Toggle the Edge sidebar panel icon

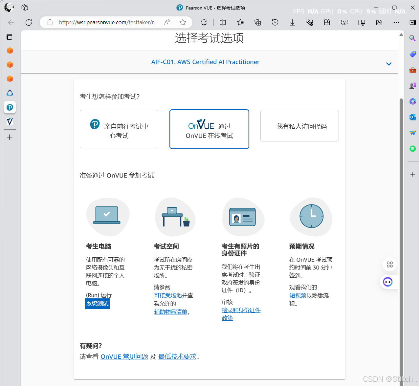click(x=413, y=22)
